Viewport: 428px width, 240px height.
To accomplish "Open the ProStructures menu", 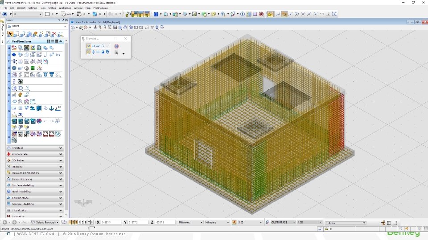I will coord(100,8).
